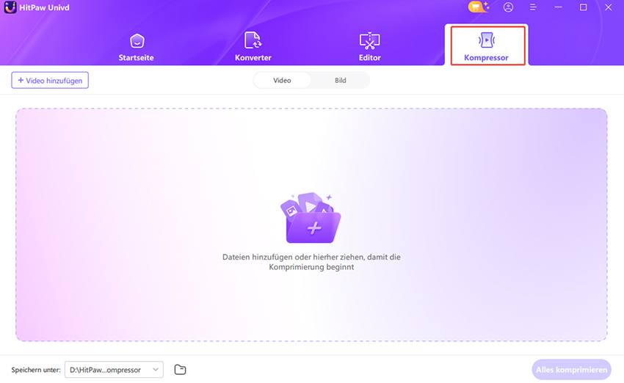Open the hamburger menu icon

[x=533, y=7]
